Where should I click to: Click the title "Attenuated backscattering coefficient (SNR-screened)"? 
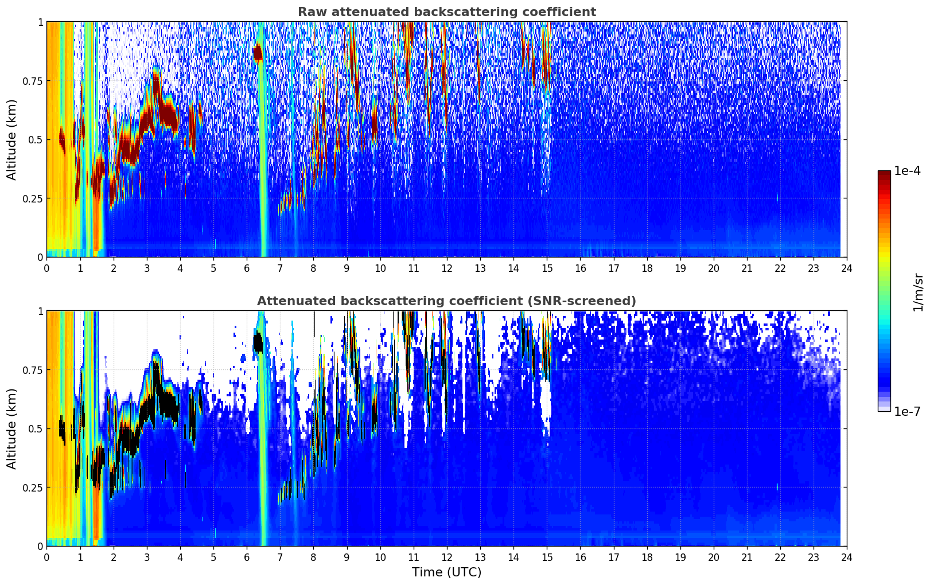pos(446,301)
